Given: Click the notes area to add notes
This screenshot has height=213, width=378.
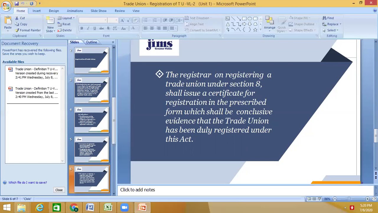Looking at the screenshot, I should coord(245,190).
